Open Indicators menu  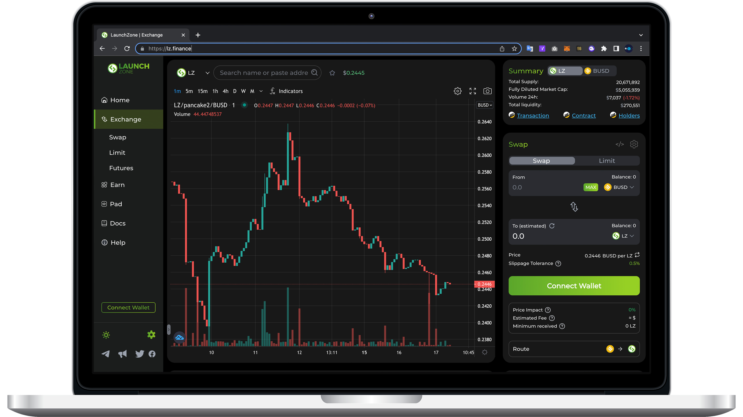tap(286, 91)
